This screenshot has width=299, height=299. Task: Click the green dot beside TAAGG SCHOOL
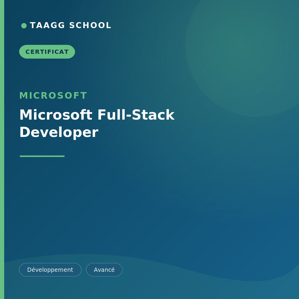tap(24, 25)
